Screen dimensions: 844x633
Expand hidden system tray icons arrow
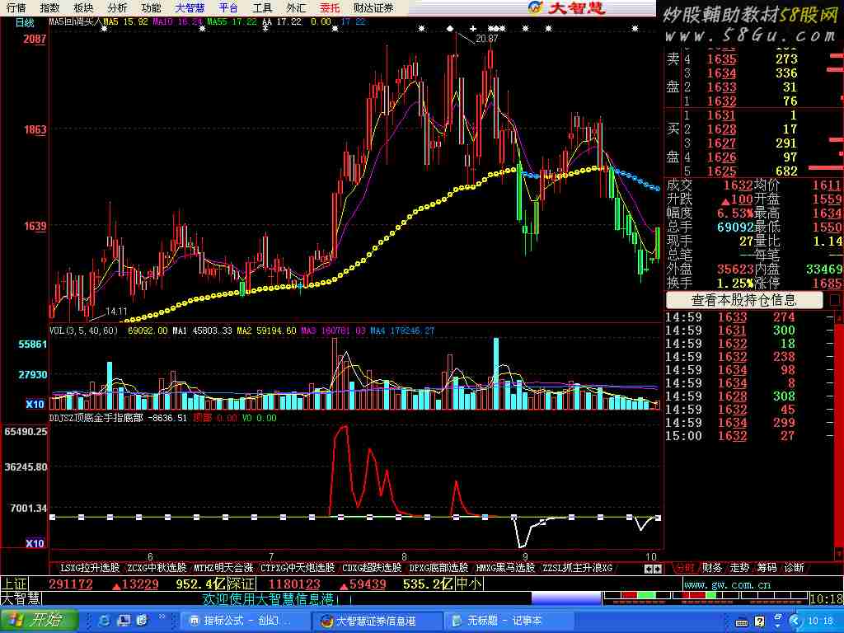tap(795, 621)
